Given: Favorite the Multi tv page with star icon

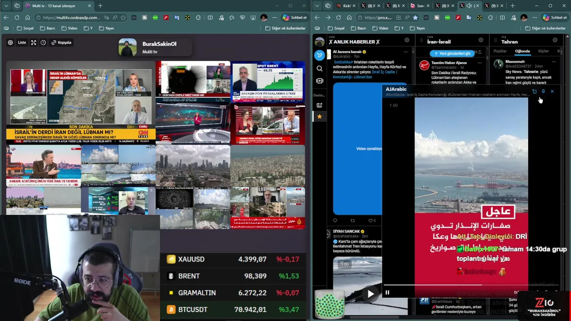Looking at the screenshot, I should tap(123, 17).
